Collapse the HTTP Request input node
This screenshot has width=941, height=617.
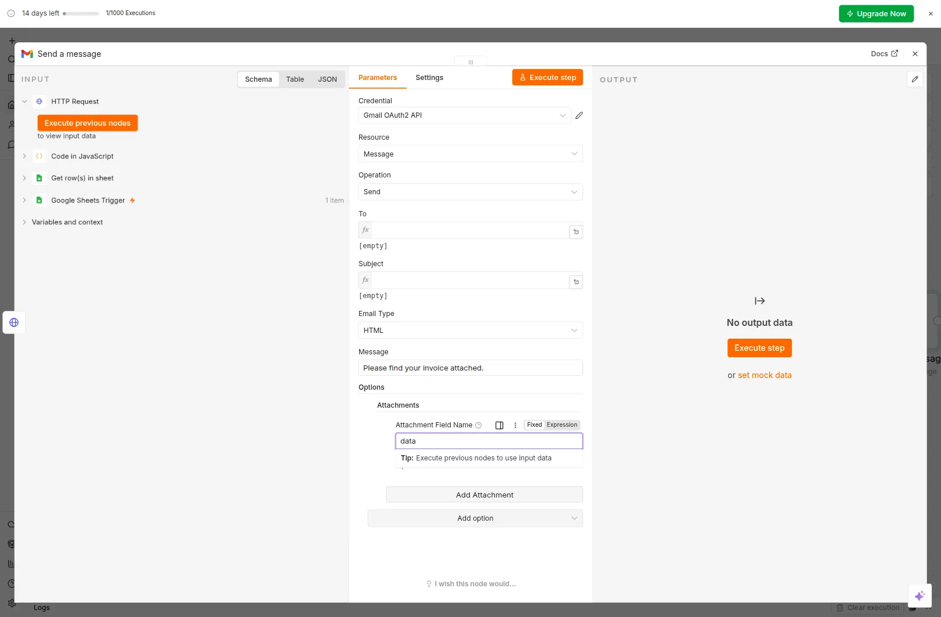24,101
